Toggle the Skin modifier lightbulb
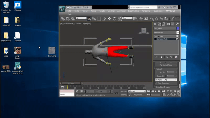Viewport: 210px width, 118px height. pyautogui.click(x=156, y=36)
